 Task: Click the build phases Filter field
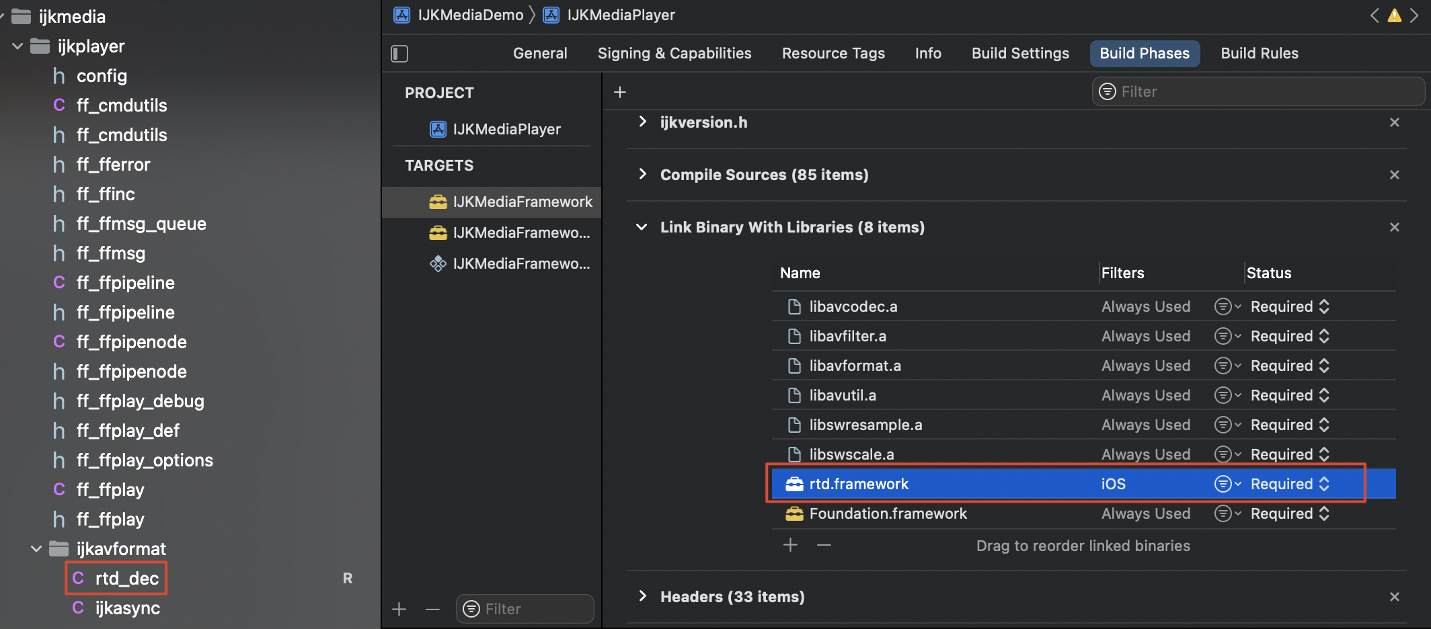point(1258,91)
